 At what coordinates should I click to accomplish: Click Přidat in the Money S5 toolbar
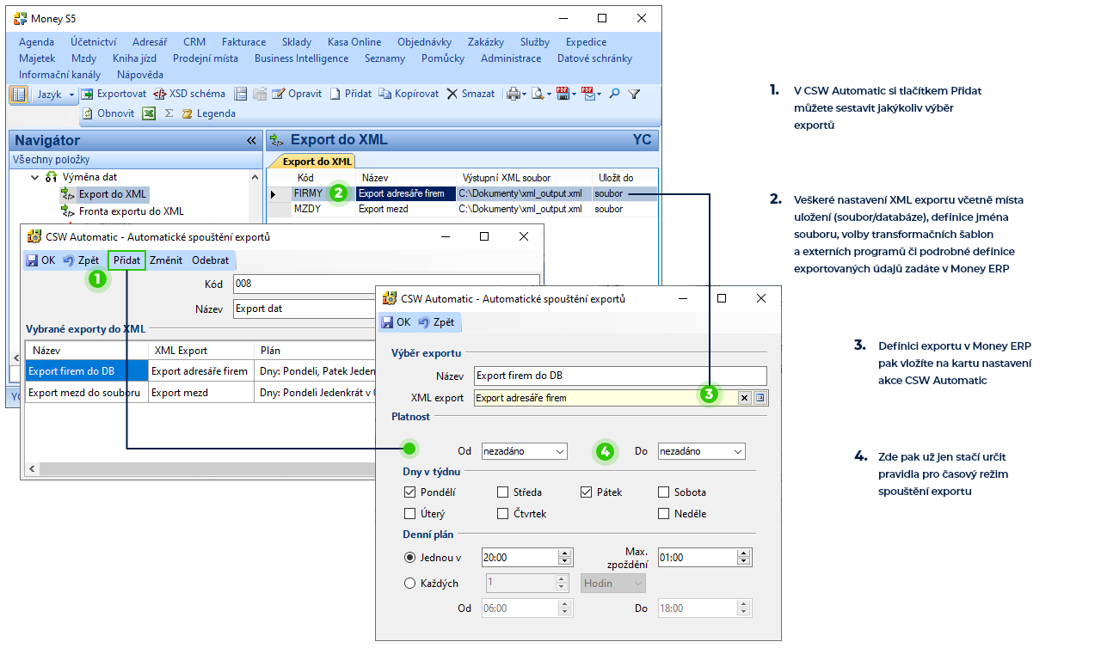point(351,94)
